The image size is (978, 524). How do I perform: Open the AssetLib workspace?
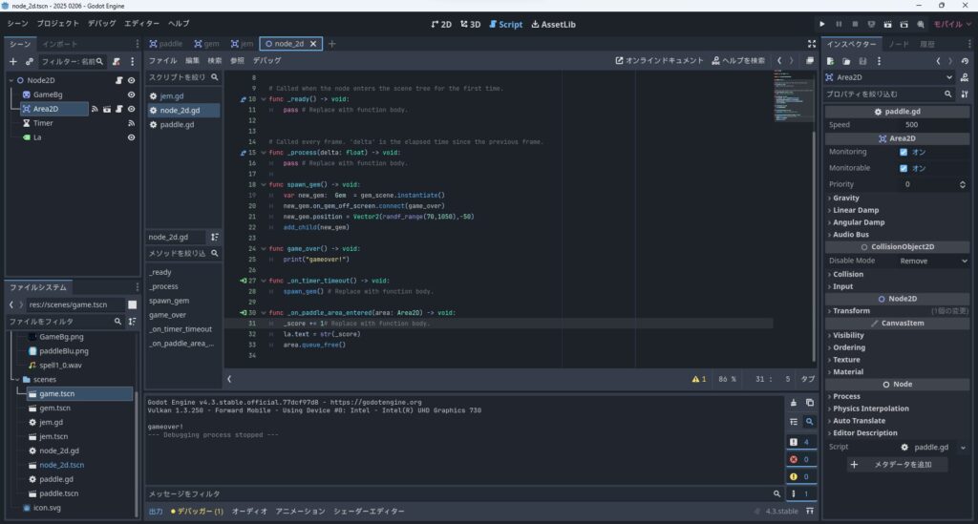553,24
